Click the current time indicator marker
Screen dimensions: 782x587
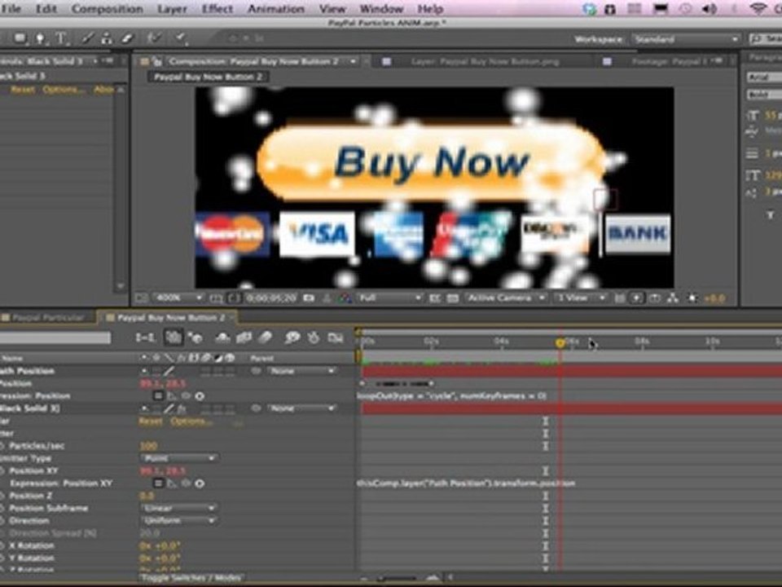pyautogui.click(x=560, y=343)
